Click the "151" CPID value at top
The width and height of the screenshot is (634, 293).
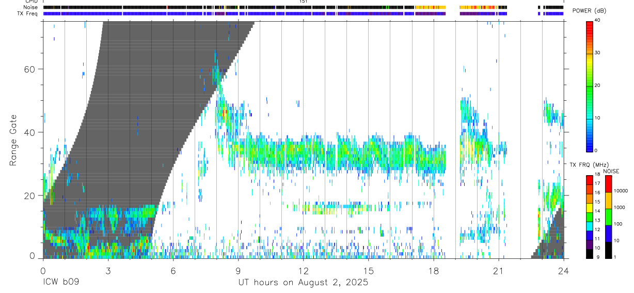click(x=303, y=2)
